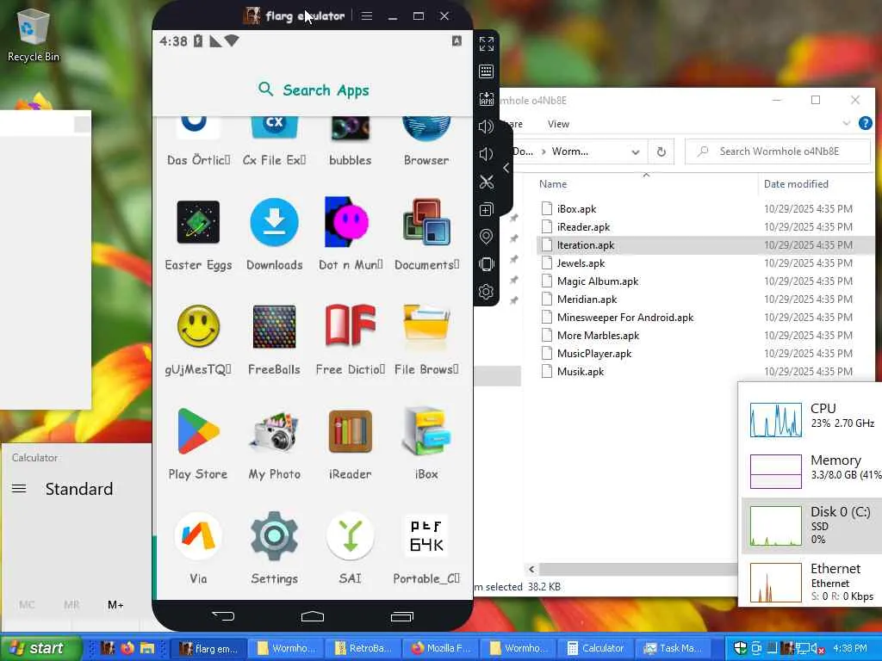The width and height of the screenshot is (882, 661).
Task: Open the iReader app
Action: coord(350,431)
